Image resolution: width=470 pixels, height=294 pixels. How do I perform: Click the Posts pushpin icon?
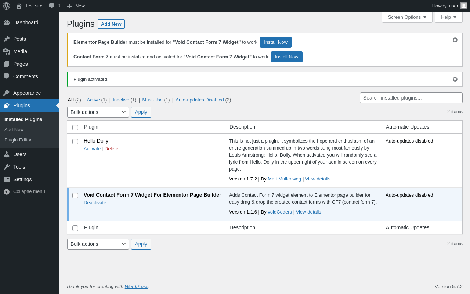pyautogui.click(x=7, y=39)
